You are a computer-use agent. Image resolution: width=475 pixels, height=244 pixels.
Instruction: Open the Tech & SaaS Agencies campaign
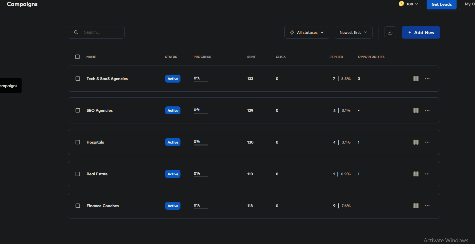tap(107, 79)
